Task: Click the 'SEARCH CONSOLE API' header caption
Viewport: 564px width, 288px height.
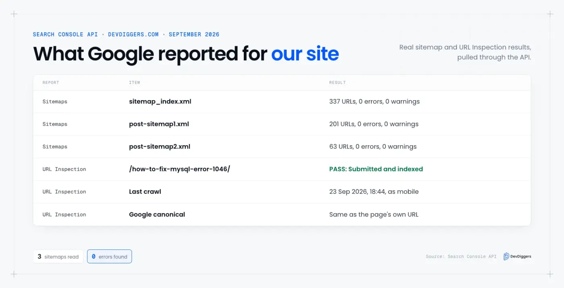Action: click(65, 34)
